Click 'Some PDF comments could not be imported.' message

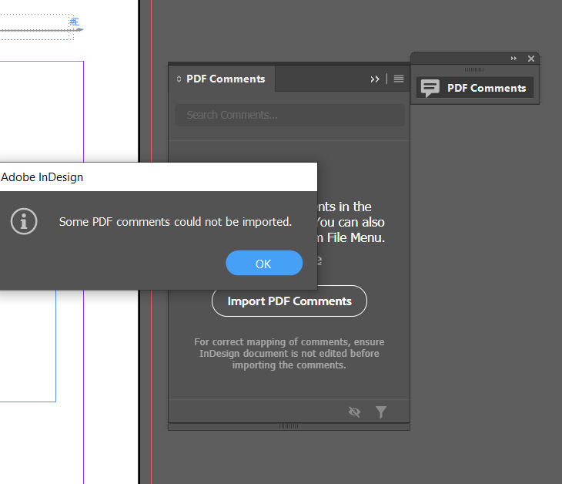(x=176, y=222)
